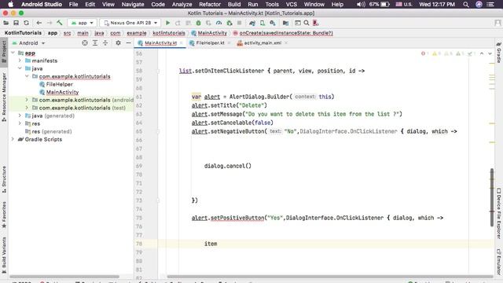The image size is (503, 283).
Task: Collapse the app module node
Action: 13,53
